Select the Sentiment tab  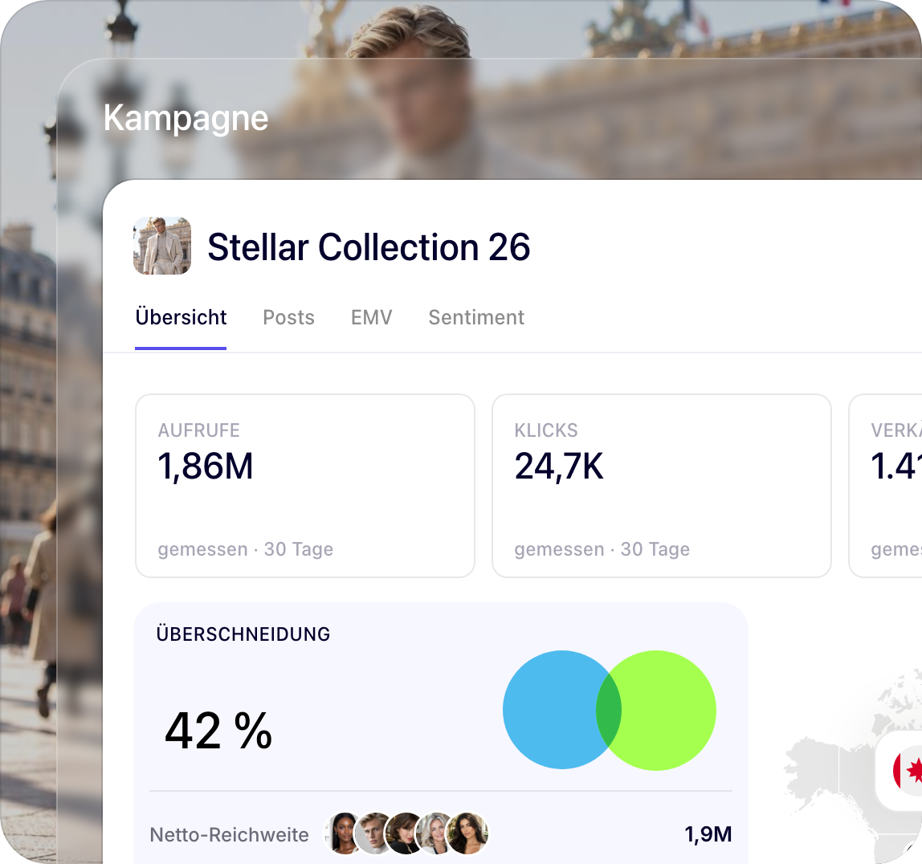tap(476, 317)
